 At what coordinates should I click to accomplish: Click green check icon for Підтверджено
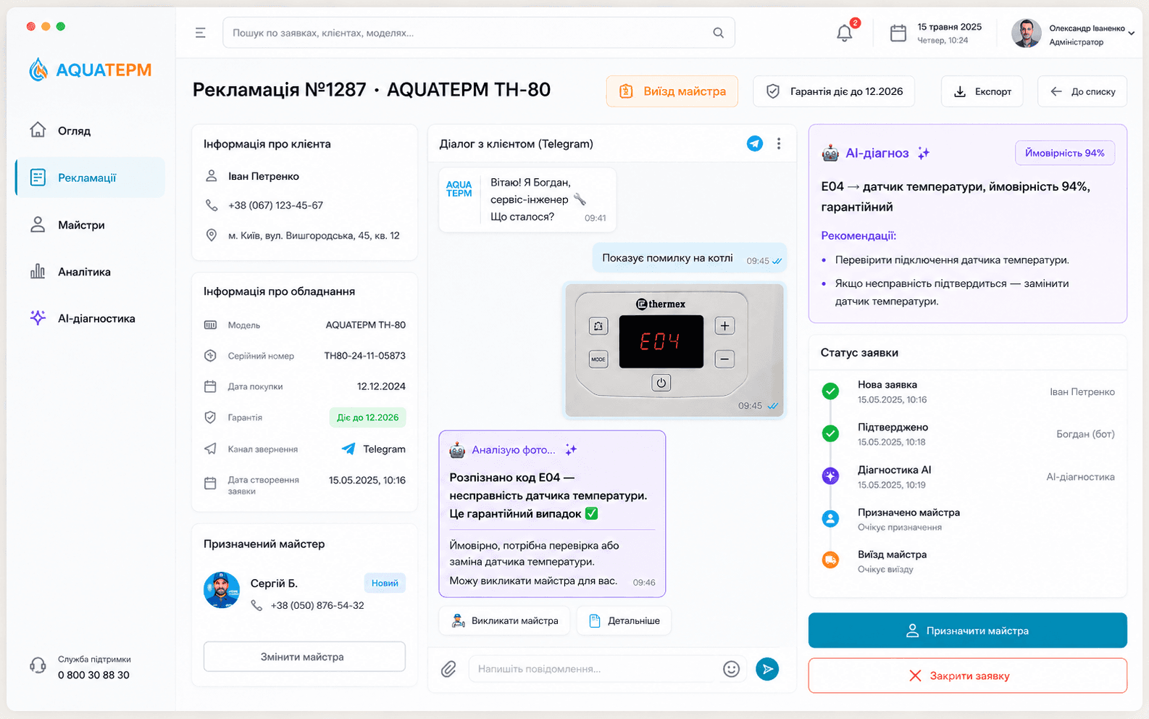831,433
